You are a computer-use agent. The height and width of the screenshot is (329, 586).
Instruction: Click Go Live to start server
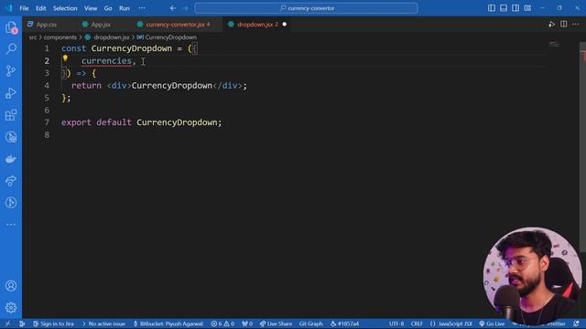pos(492,324)
